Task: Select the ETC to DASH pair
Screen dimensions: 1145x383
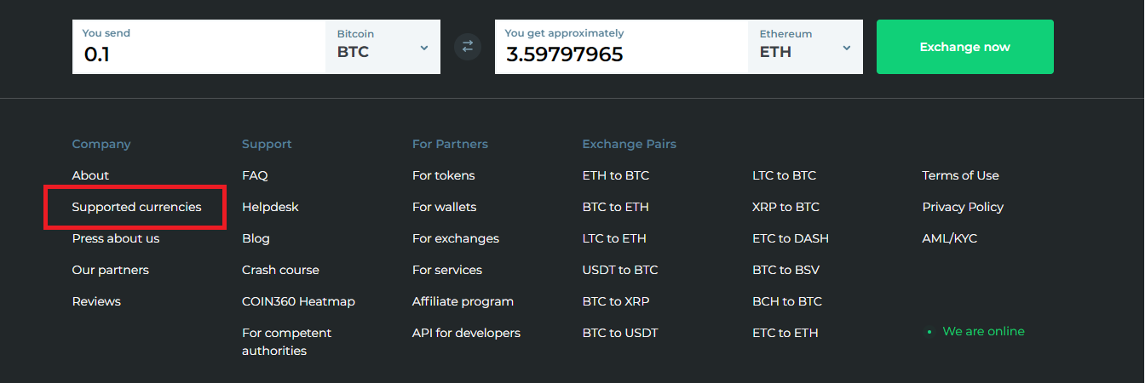Action: click(x=790, y=238)
